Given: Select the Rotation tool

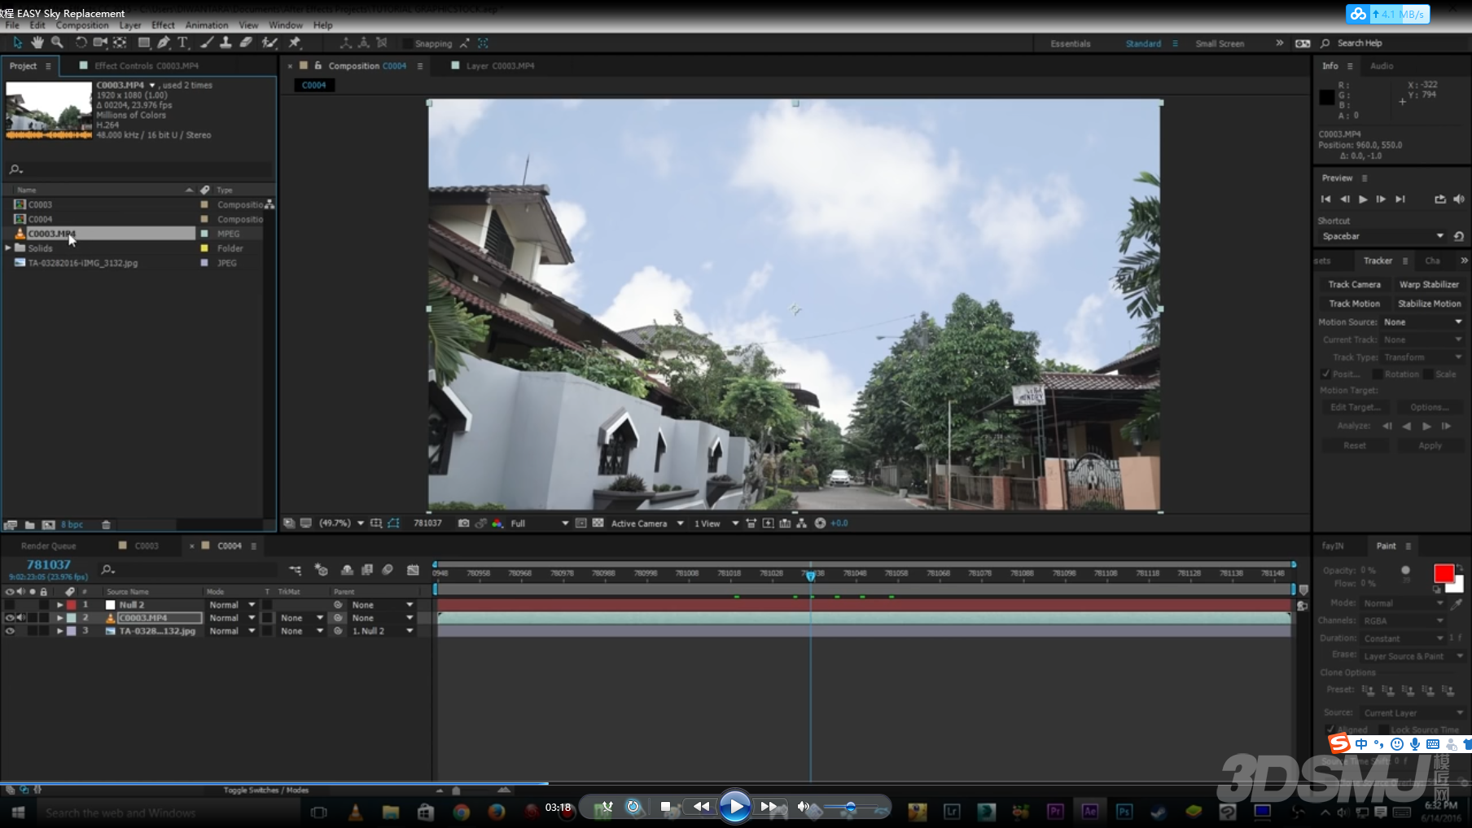Looking at the screenshot, I should [81, 42].
